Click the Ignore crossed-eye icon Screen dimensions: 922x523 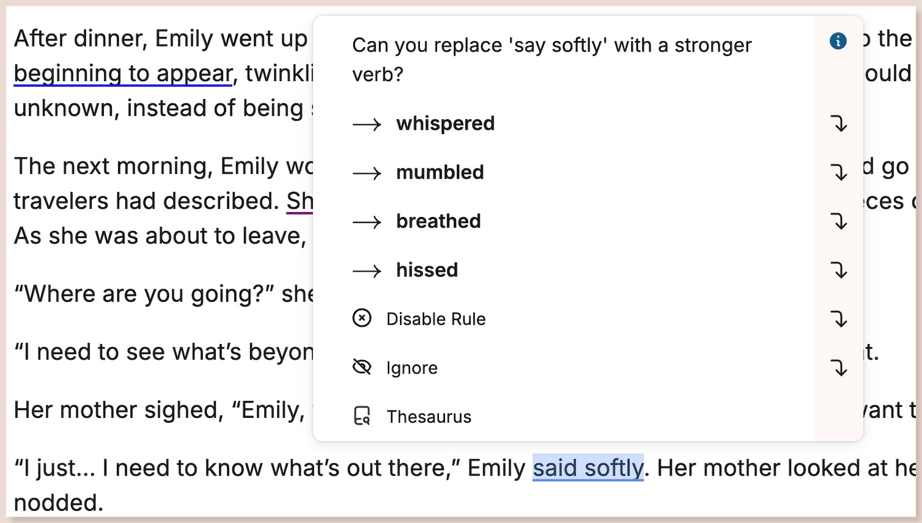point(362,367)
